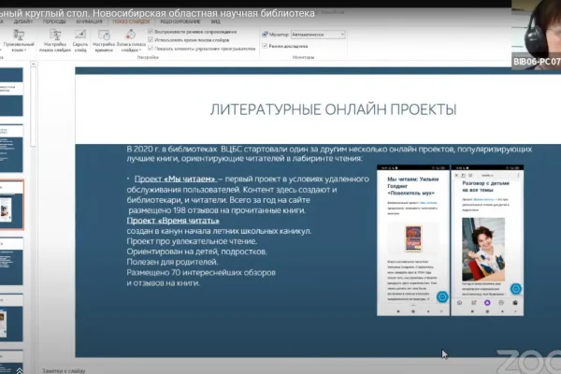Follow the Проект «Время читать» link

coord(173,221)
